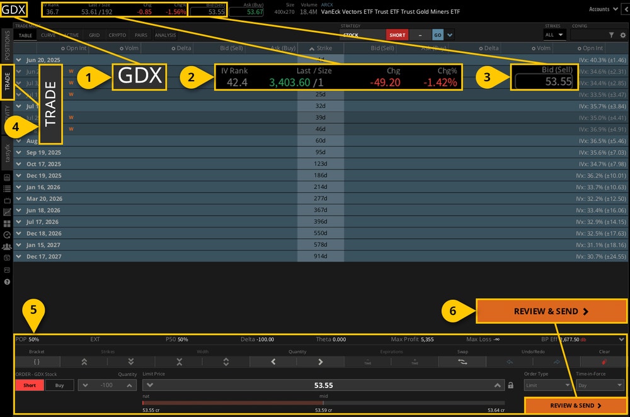Select Short in the GDX Stock order
630x417 pixels.
30,385
